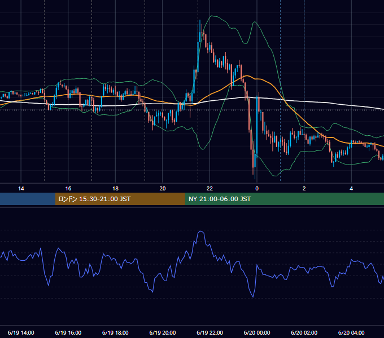Click hour label 2 on price chart axis
This screenshot has width=384, height=338.
pyautogui.click(x=304, y=189)
